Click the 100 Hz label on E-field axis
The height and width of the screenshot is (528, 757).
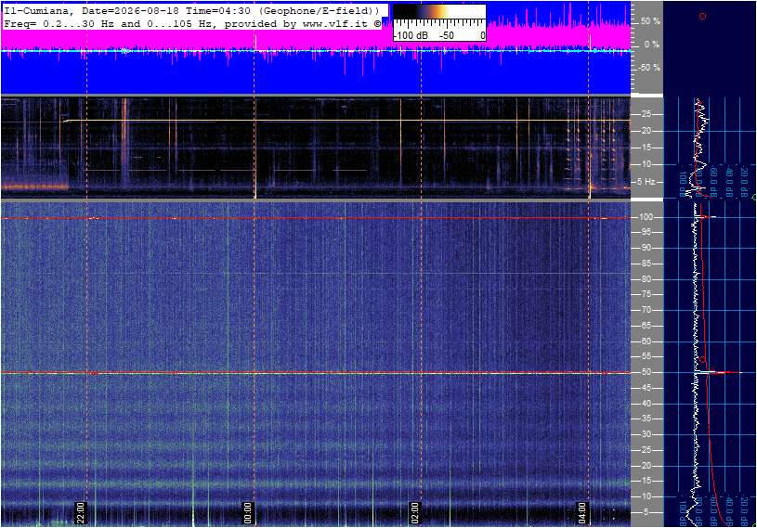pyautogui.click(x=646, y=217)
